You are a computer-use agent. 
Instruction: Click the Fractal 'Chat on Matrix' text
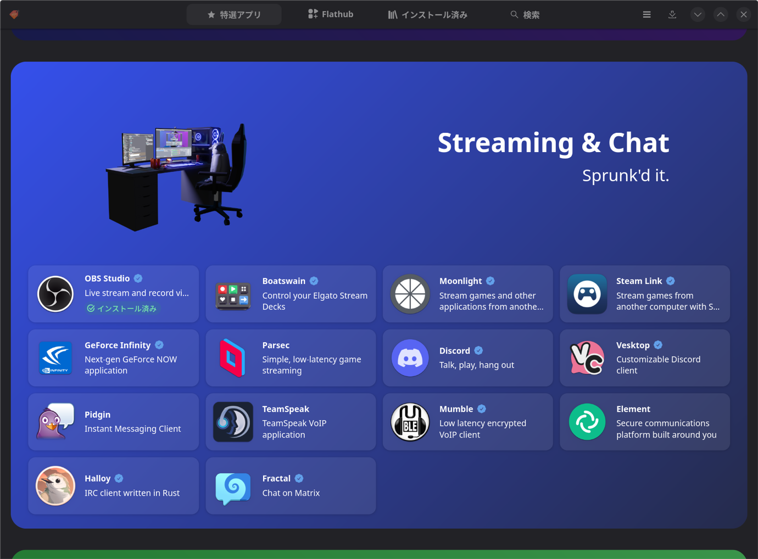click(291, 493)
